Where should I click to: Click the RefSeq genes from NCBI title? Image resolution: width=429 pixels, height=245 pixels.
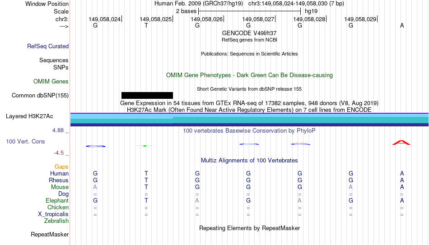pos(249,40)
